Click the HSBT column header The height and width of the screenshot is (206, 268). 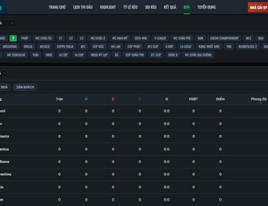tap(193, 99)
